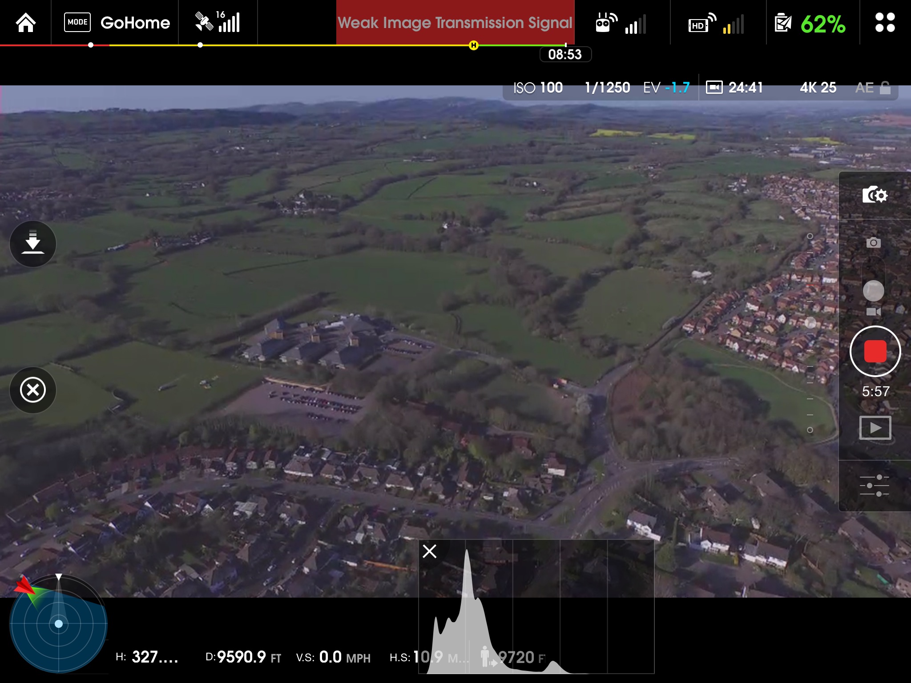Open aircraft battery status icon
Image resolution: width=911 pixels, height=683 pixels.
[783, 23]
